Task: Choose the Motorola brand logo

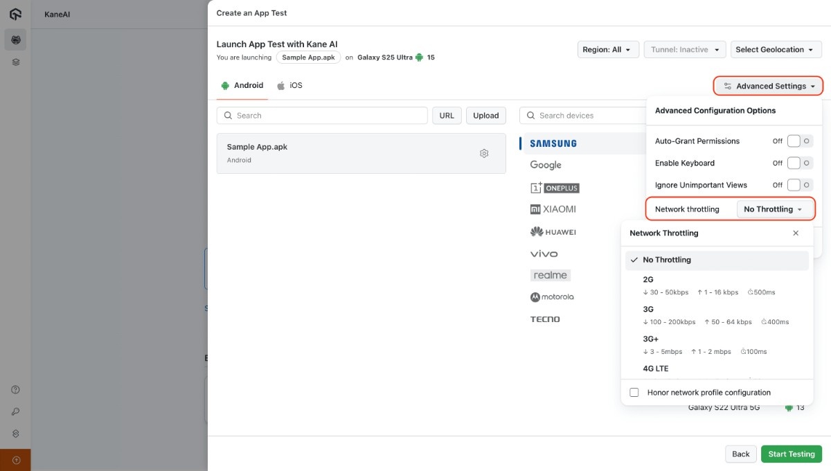Action: tap(552, 297)
